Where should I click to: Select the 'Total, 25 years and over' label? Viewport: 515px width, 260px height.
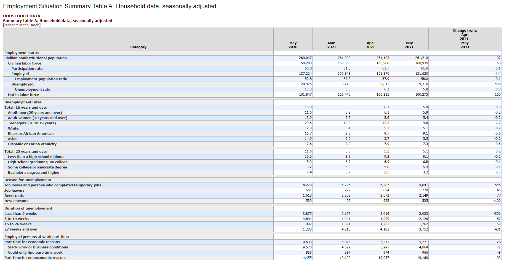[26, 152]
